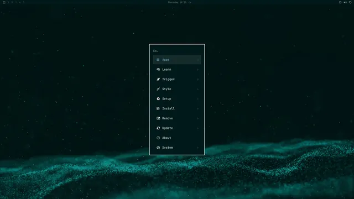Screen dimensions: 354x199
Task: Click the volume speaker icon in top bar
Action: click(x=345, y=2)
